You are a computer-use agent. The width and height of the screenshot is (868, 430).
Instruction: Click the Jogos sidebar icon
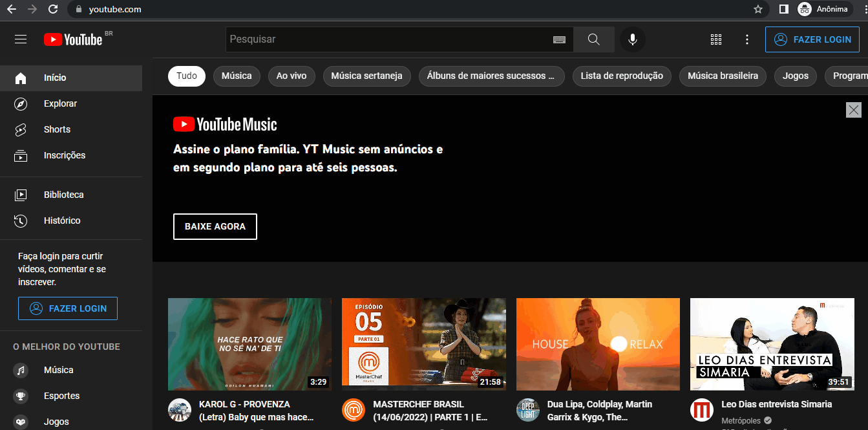tap(21, 422)
